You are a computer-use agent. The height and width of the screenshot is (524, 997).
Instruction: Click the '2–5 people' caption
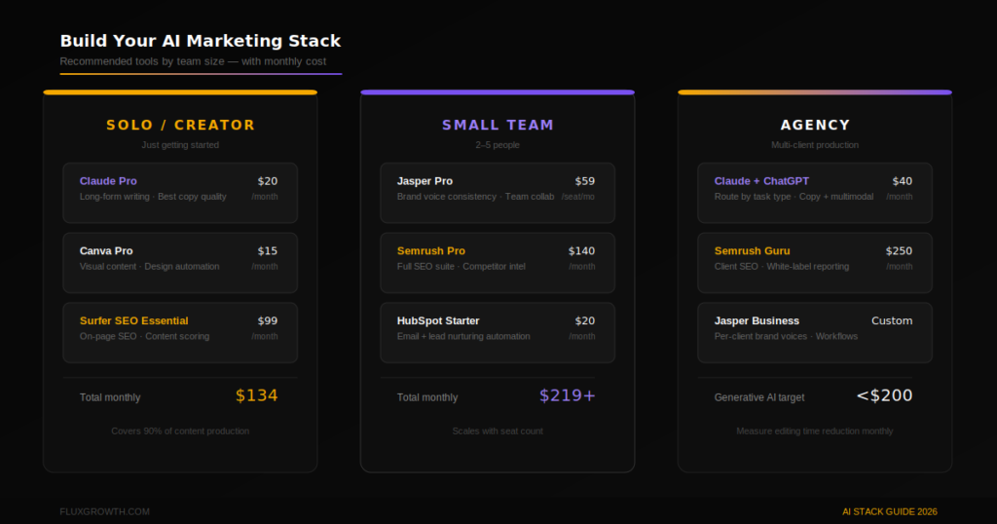click(498, 145)
